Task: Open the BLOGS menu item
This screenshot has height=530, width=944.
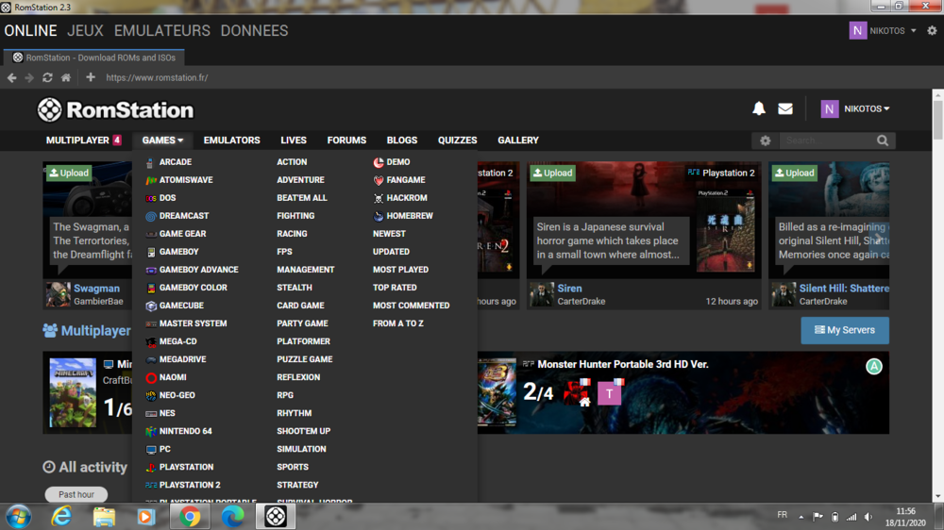Action: pyautogui.click(x=401, y=141)
